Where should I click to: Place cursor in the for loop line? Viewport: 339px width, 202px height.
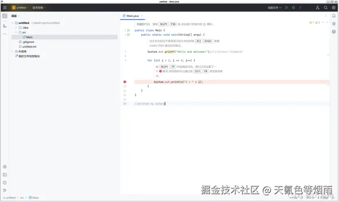tap(171, 61)
